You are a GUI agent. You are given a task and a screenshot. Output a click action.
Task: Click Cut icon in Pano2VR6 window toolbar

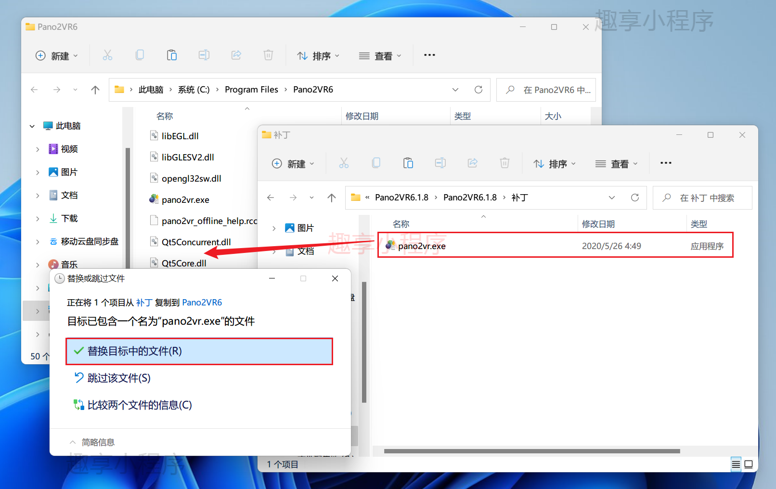pyautogui.click(x=107, y=55)
